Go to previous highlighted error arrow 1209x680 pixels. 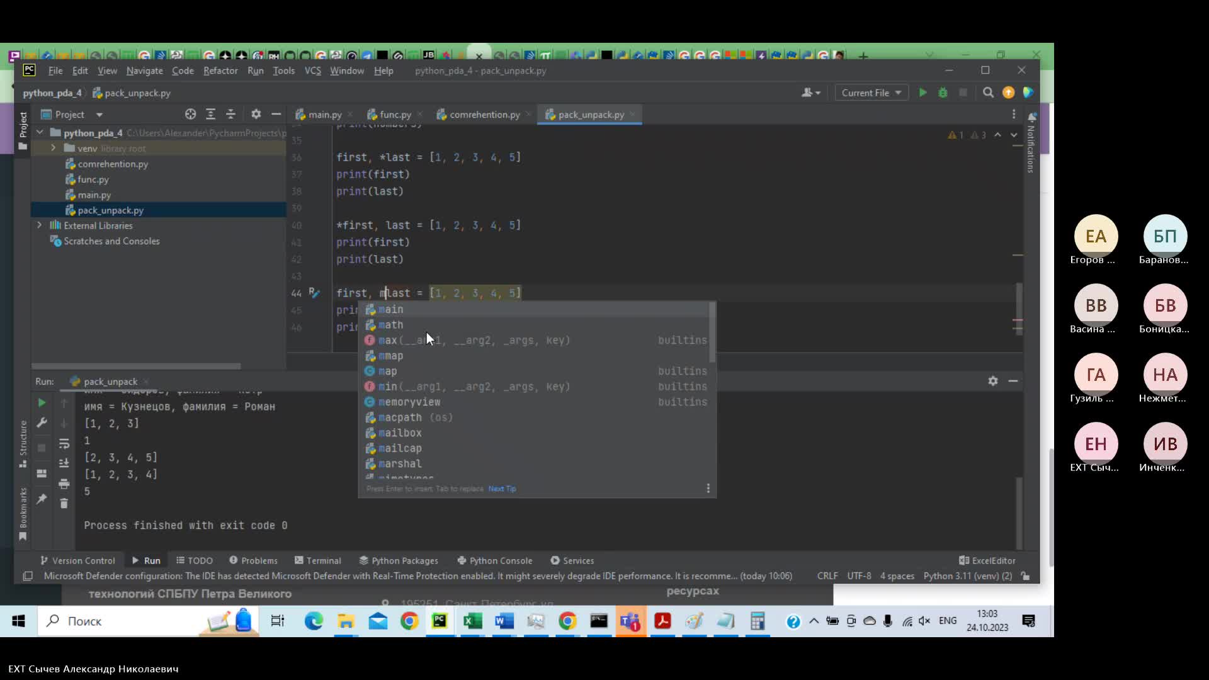pyautogui.click(x=997, y=135)
